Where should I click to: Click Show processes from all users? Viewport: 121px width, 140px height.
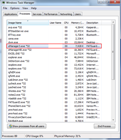pos(27,126)
